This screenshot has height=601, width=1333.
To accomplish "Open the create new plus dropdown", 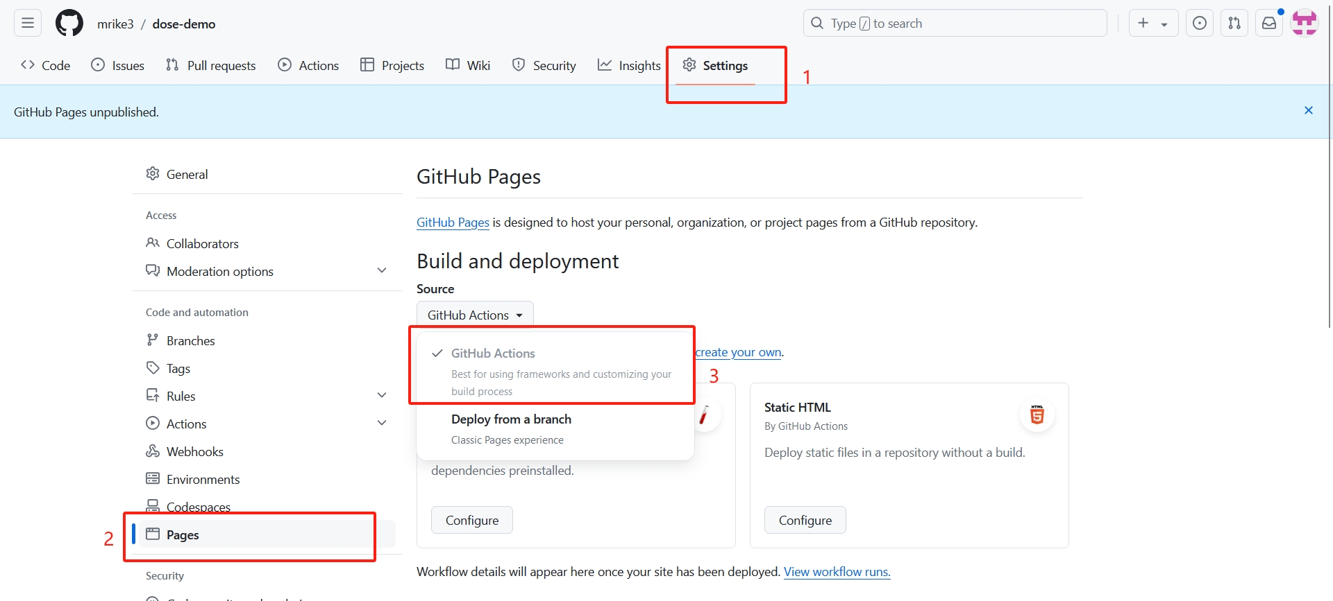I will (1152, 24).
